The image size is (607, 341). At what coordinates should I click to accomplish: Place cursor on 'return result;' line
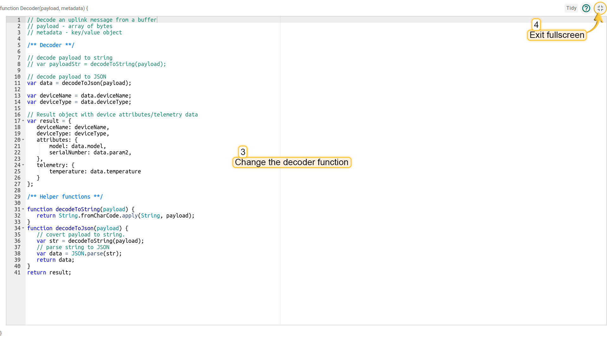49,272
